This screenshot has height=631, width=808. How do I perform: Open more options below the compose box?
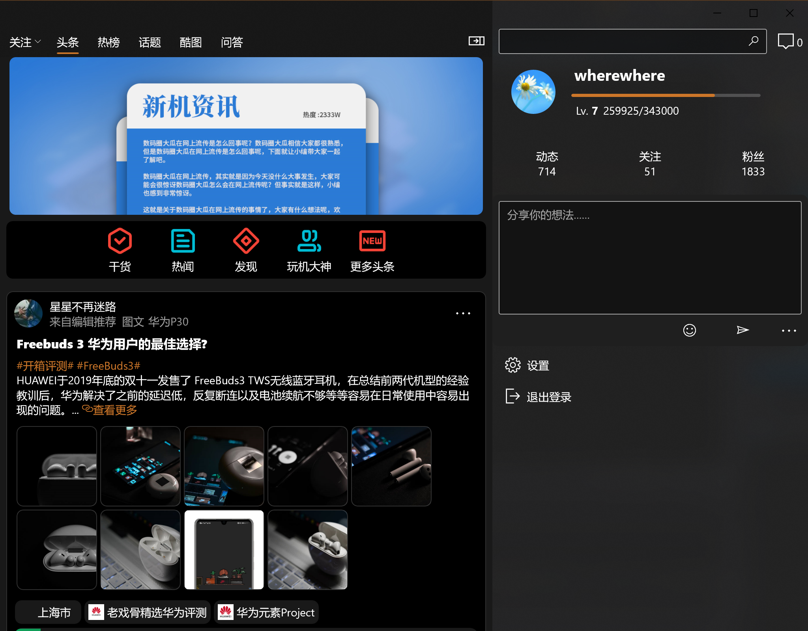point(789,331)
